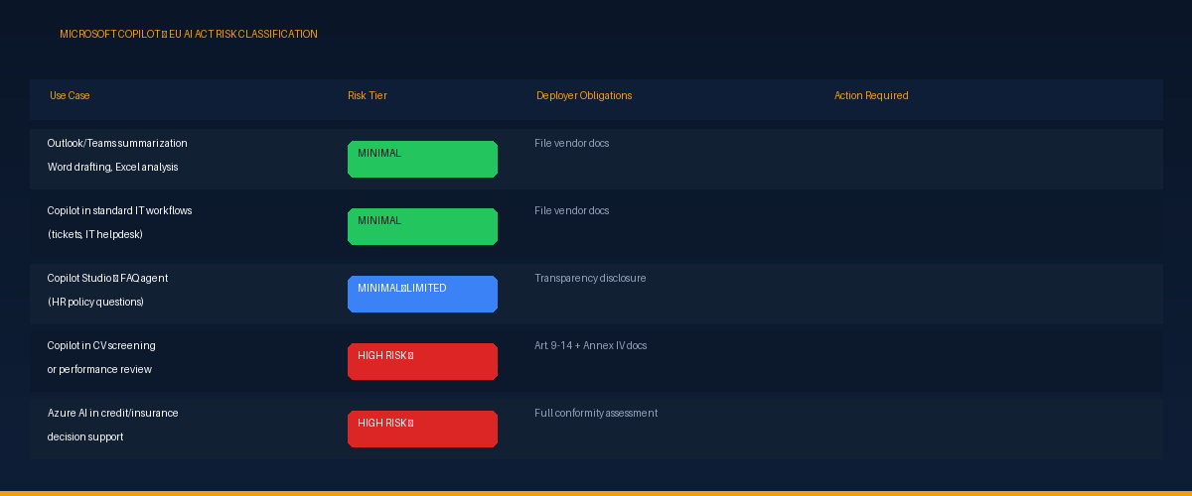Click File vendor docs in Outlook/Teams row

coord(572,143)
